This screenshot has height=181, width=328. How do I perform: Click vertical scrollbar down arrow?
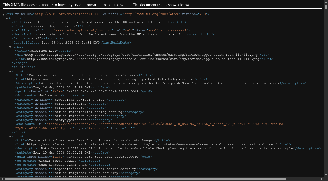[326, 175]
